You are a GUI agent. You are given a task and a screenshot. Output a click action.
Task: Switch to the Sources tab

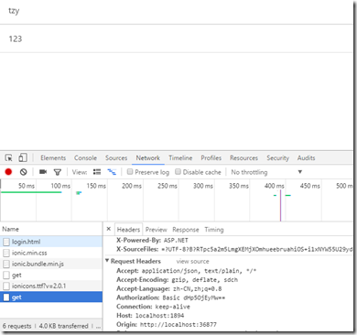tap(116, 157)
